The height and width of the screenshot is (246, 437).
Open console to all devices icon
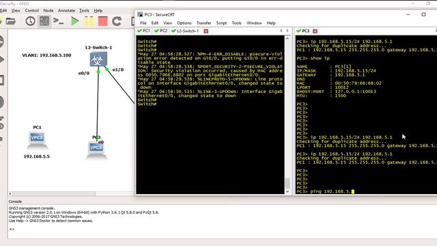tap(59, 21)
